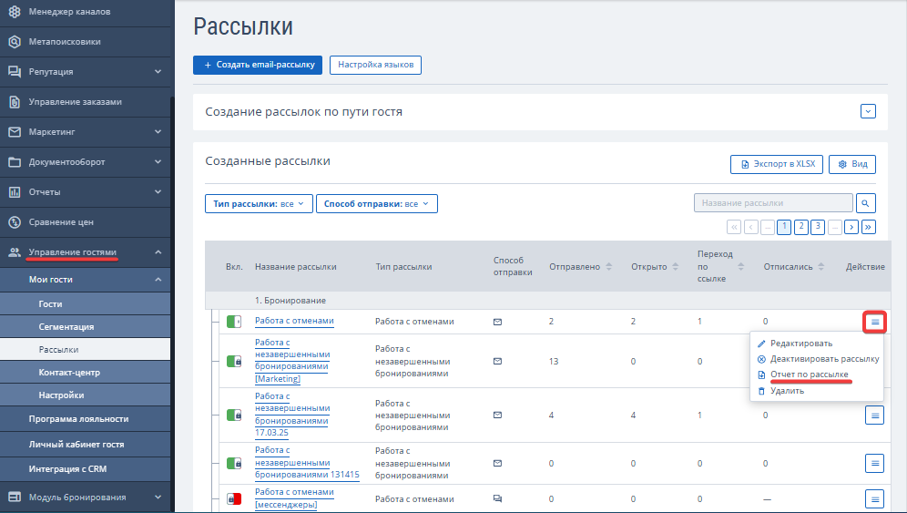Viewport: 907px width, 513px height.
Task: Open Способ отправки filter dropdown
Action: coord(376,204)
